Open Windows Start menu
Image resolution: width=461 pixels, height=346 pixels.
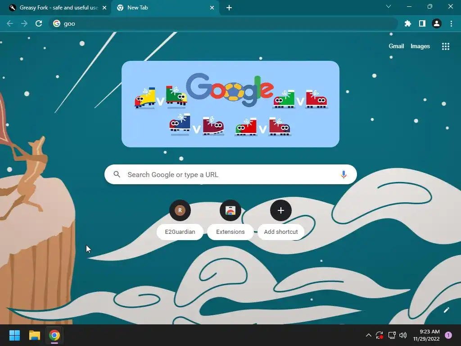point(14,335)
